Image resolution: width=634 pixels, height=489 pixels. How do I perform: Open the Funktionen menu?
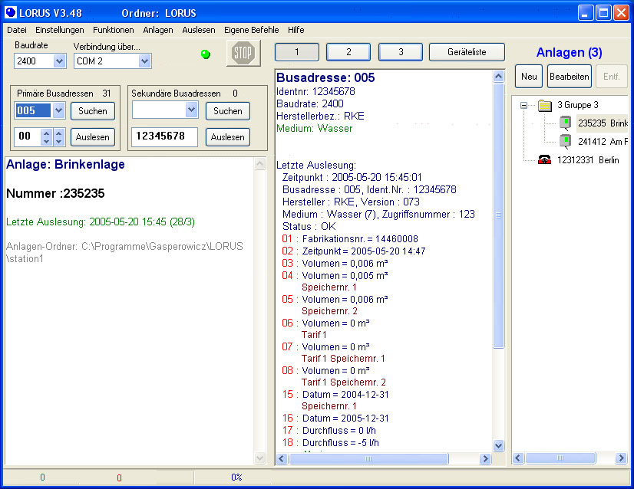pyautogui.click(x=113, y=30)
